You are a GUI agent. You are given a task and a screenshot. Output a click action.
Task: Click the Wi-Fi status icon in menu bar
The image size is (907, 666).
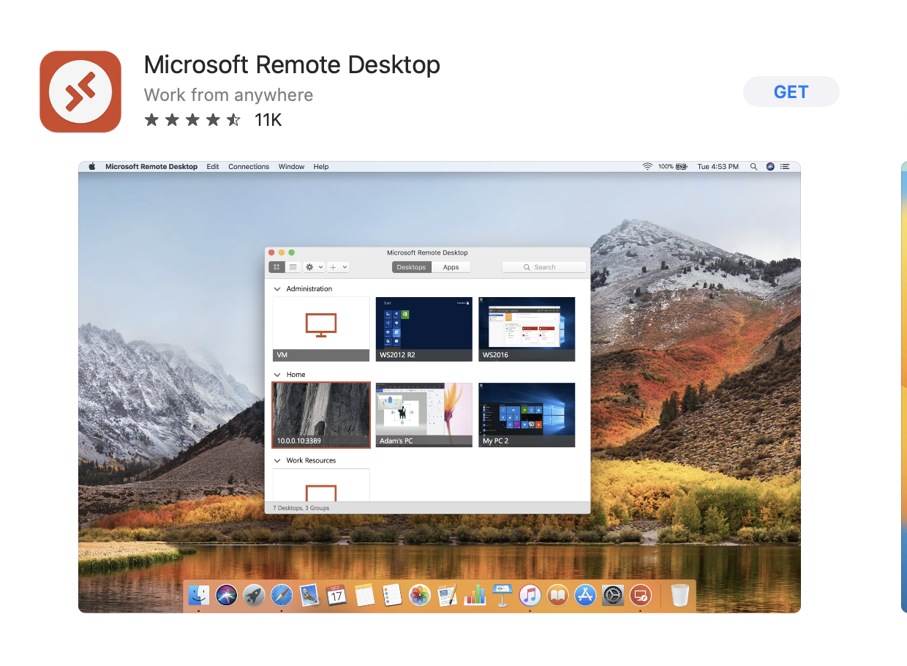click(x=647, y=167)
